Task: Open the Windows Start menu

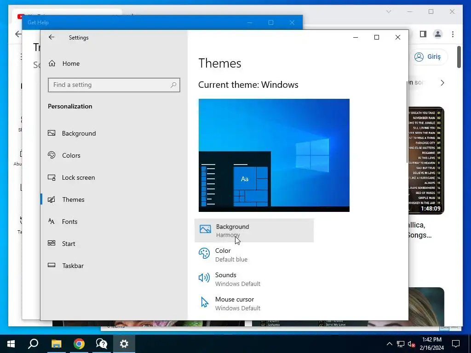Action: tap(11, 344)
